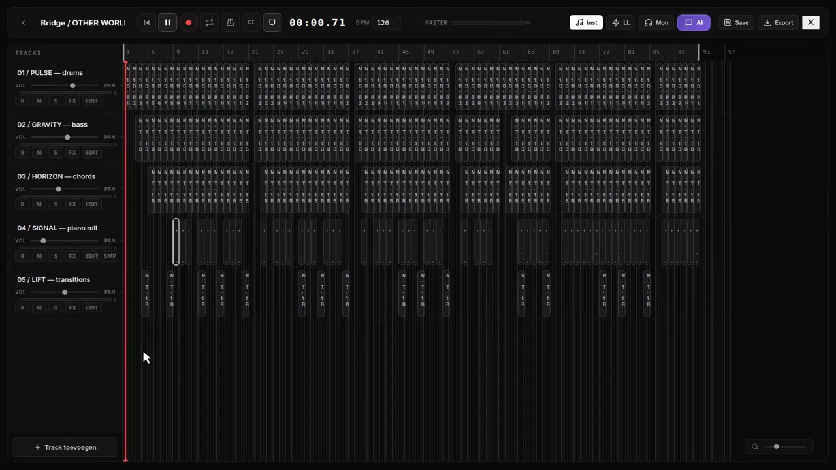Open FX for PULSE drums track
Image resolution: width=836 pixels, height=470 pixels.
72,101
